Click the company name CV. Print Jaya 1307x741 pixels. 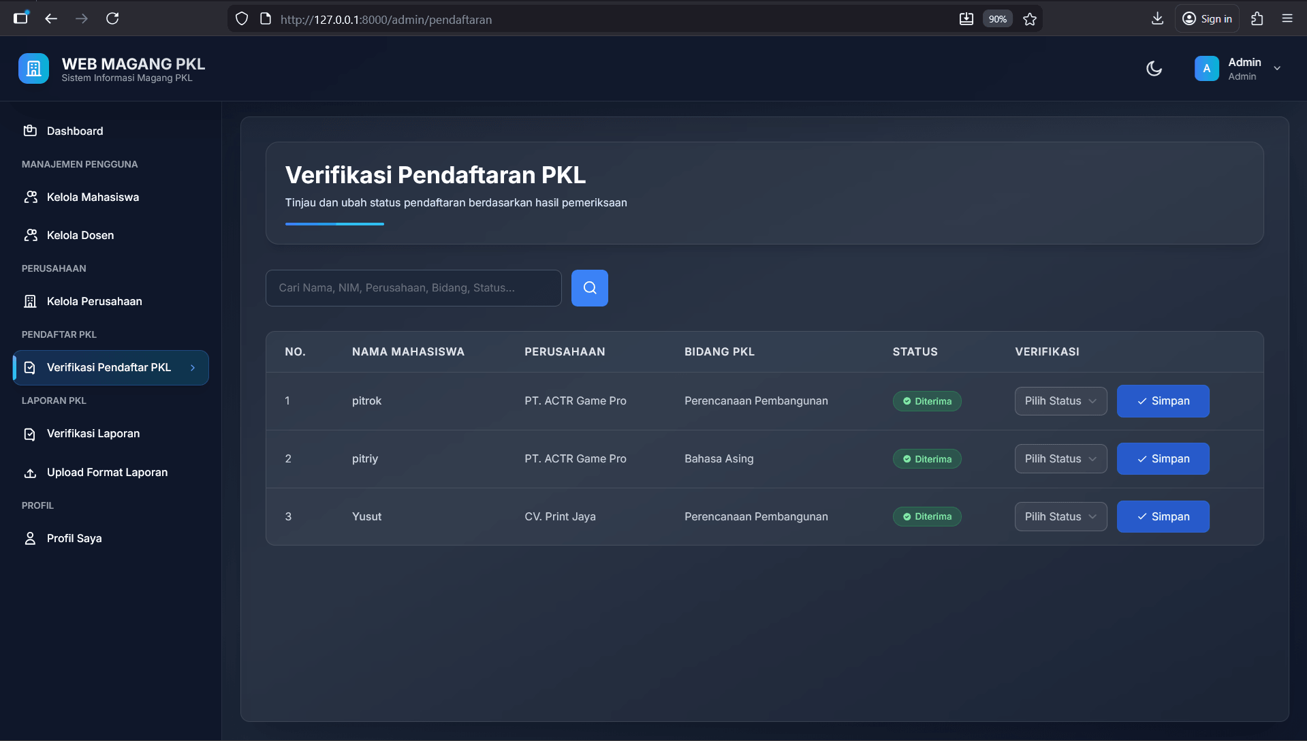coord(560,516)
